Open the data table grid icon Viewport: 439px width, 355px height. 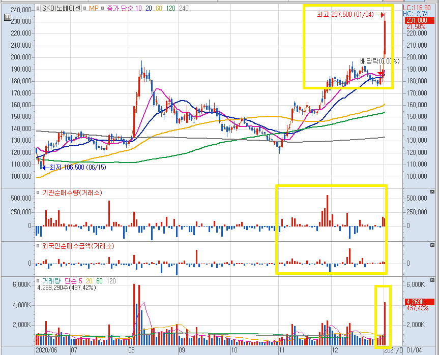(x=7, y=17)
